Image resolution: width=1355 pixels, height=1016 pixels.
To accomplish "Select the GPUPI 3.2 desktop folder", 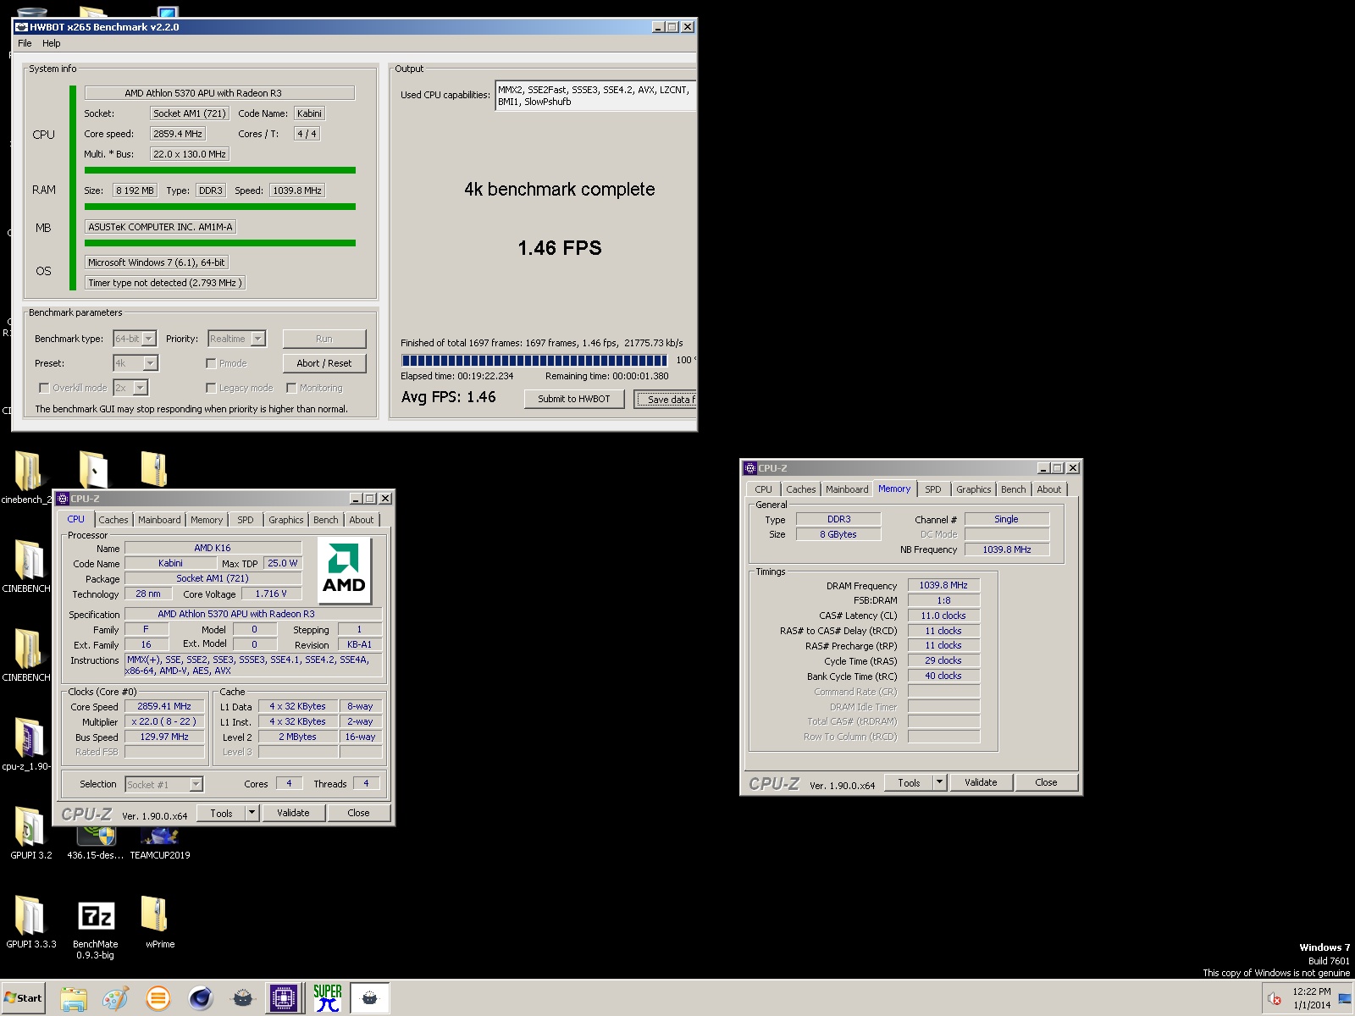I will 30,833.
